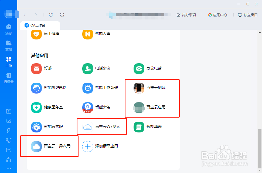Open the 消息 messages panel

click(9, 29)
